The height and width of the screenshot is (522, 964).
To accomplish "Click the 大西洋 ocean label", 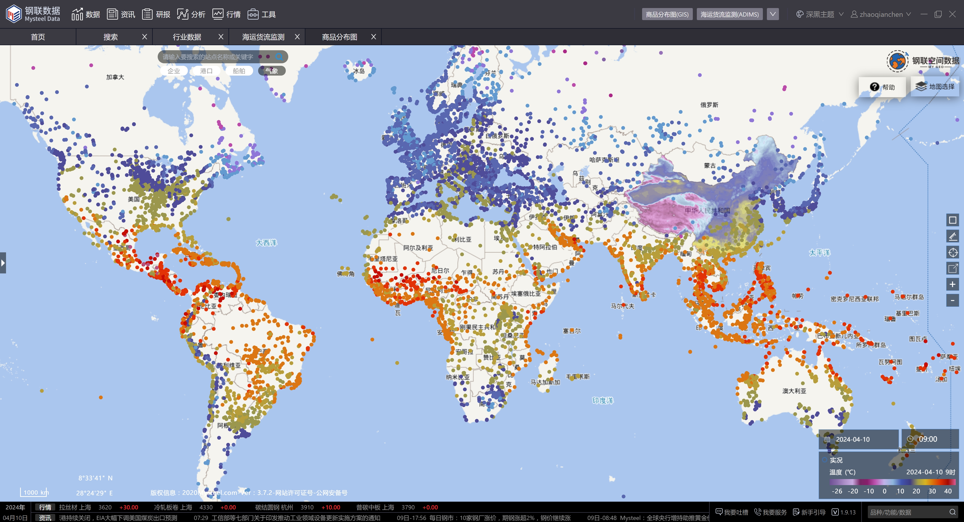I will coord(266,243).
